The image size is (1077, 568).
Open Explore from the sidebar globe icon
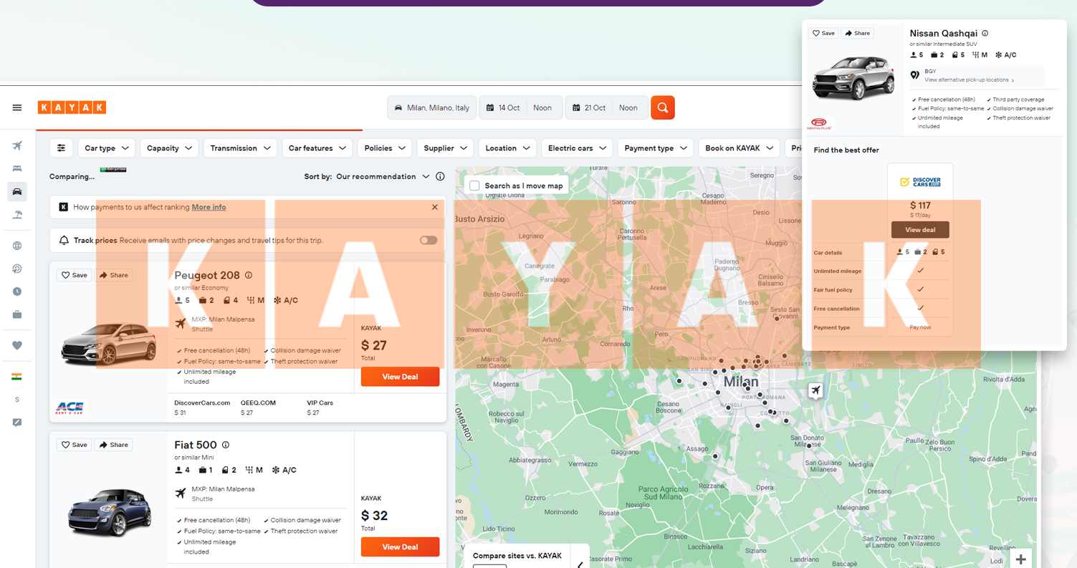tap(17, 246)
